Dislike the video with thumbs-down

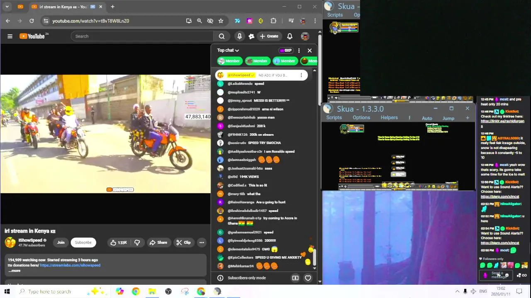[x=137, y=243]
